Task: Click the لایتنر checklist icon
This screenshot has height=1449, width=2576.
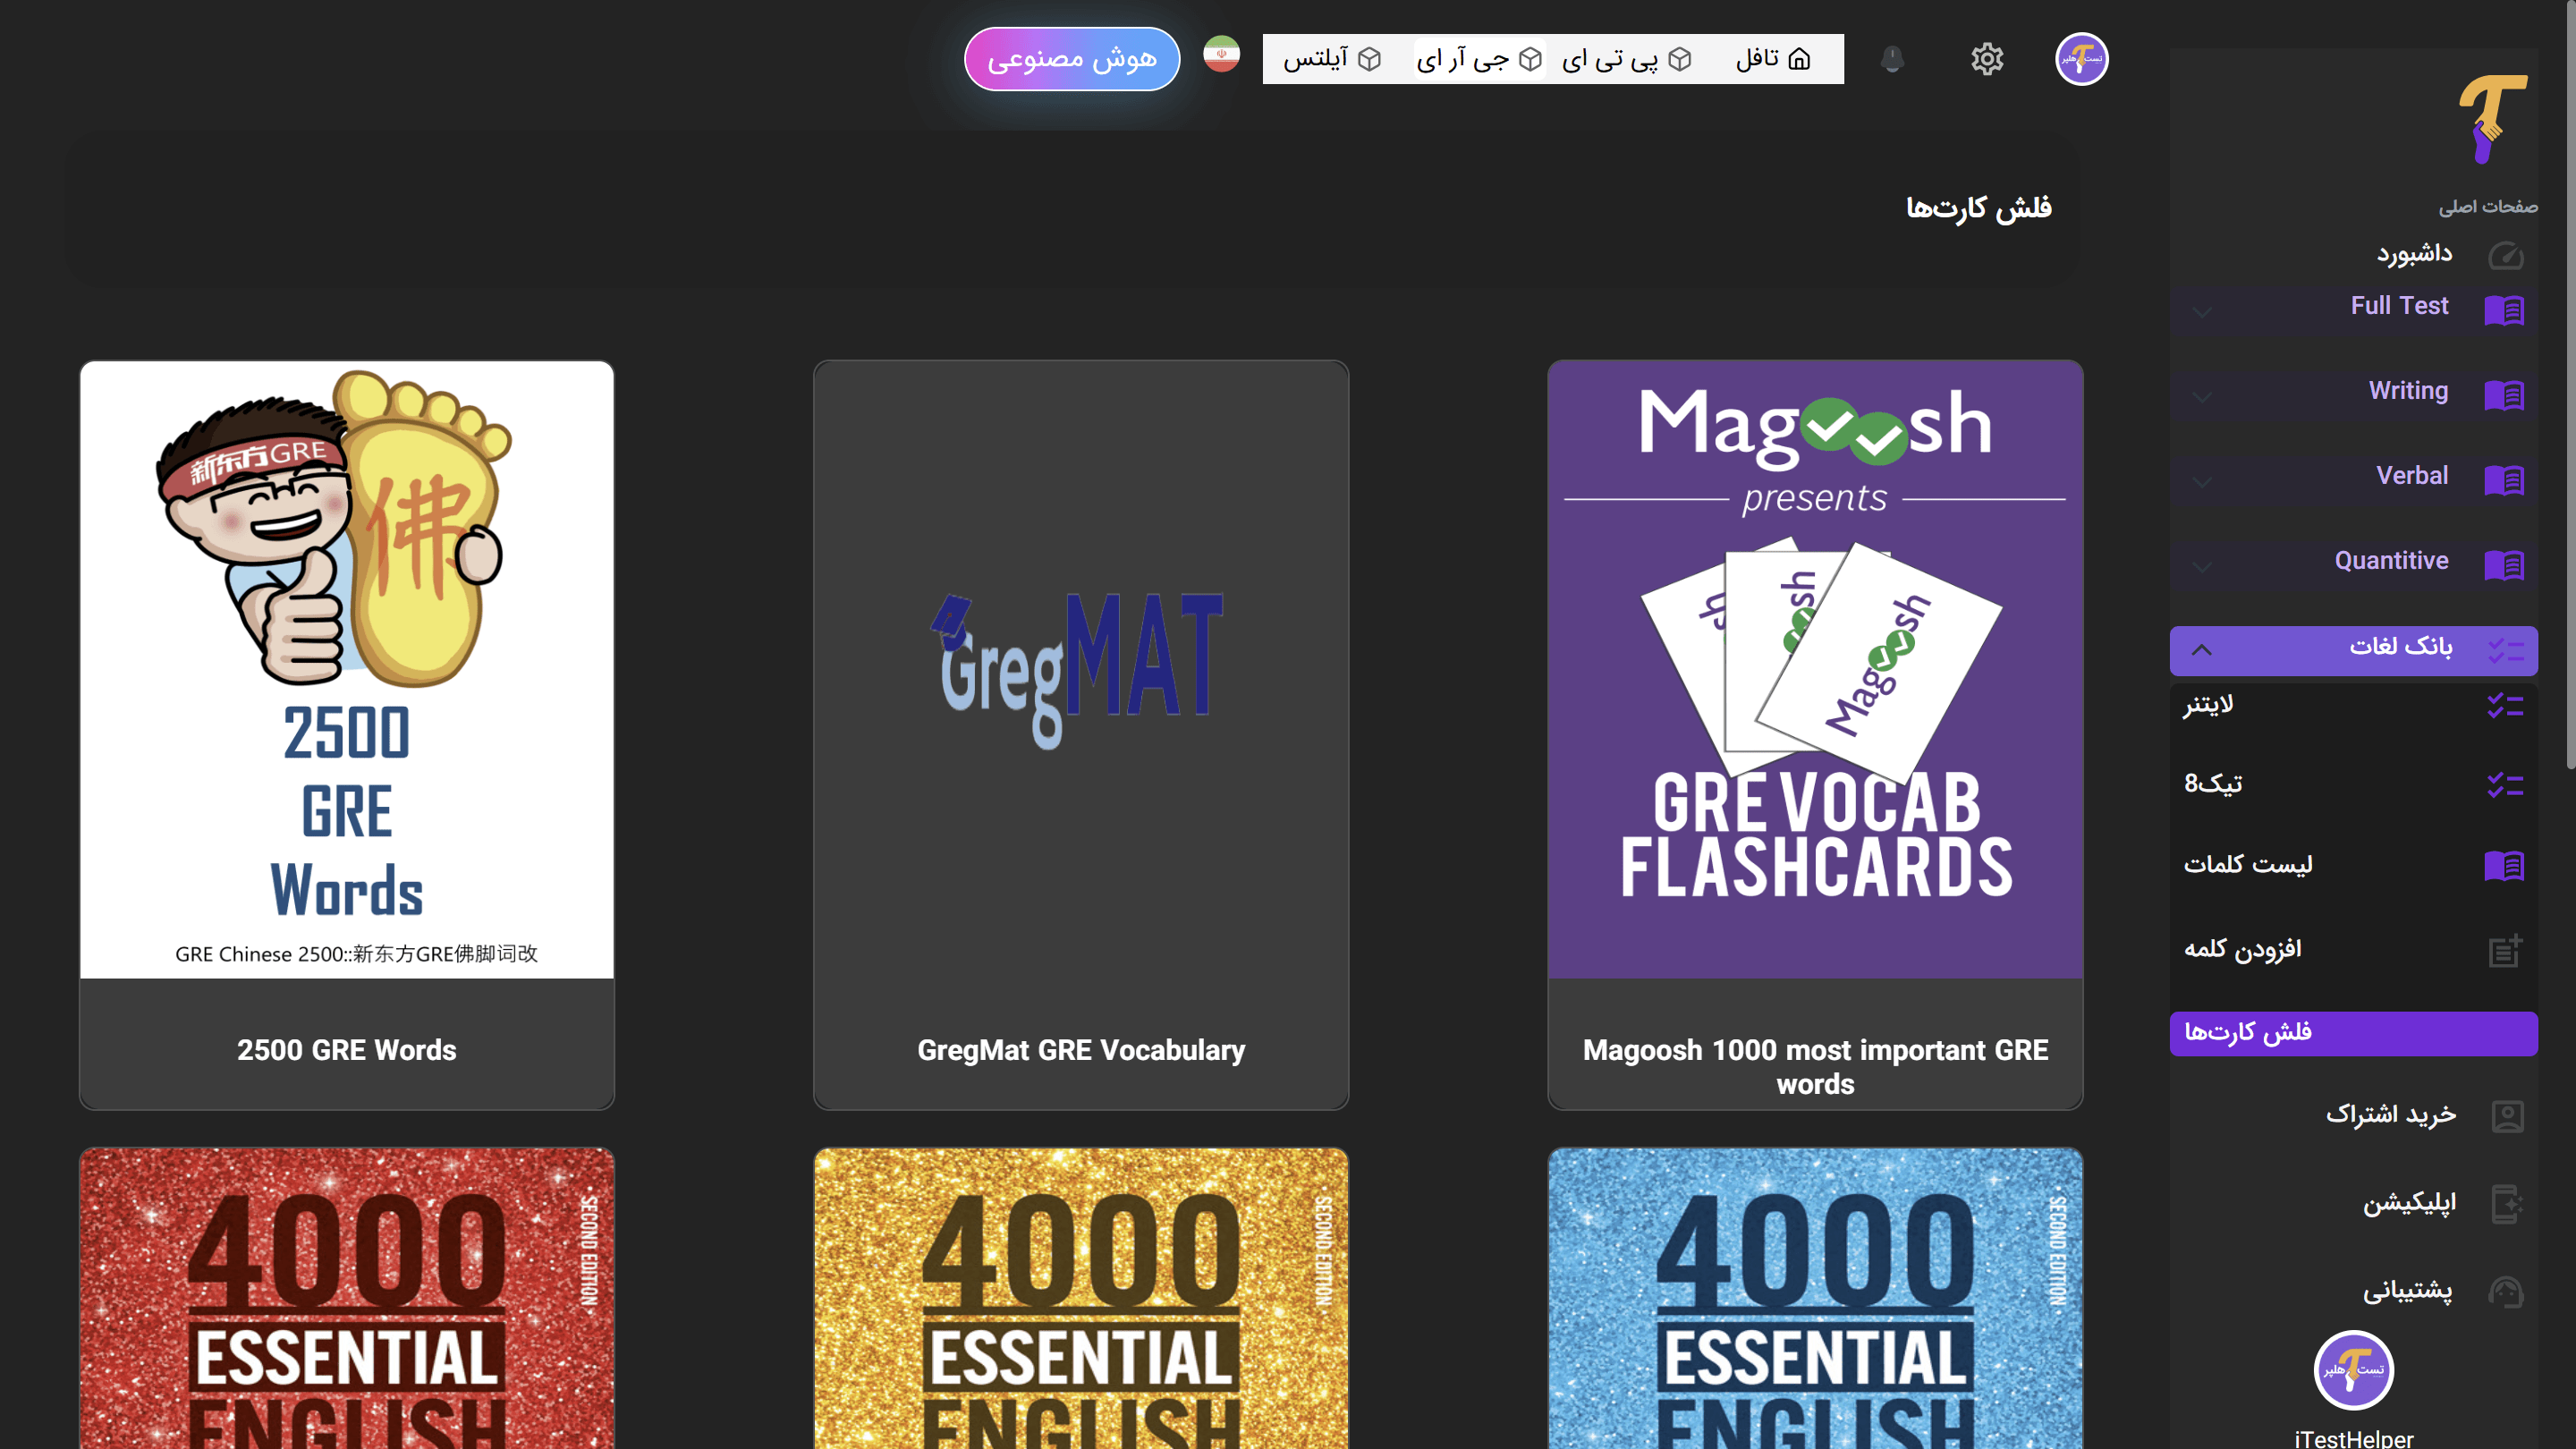Action: tap(2506, 707)
